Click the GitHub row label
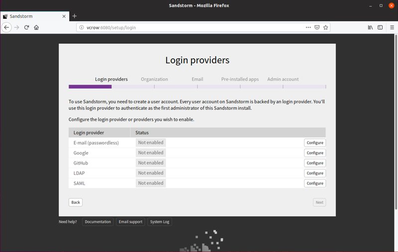Screen dimensions: 398x252 pyautogui.click(x=81, y=163)
